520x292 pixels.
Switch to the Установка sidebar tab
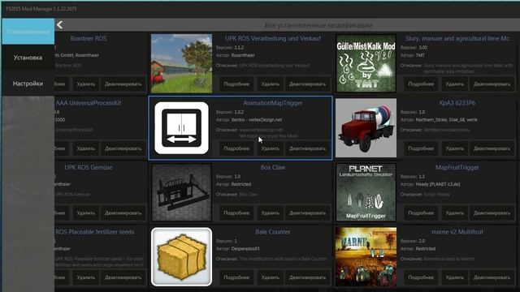tap(28, 58)
